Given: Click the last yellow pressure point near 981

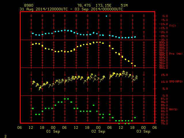Looking at the screenshot, I should pyautogui.click(x=135, y=66).
